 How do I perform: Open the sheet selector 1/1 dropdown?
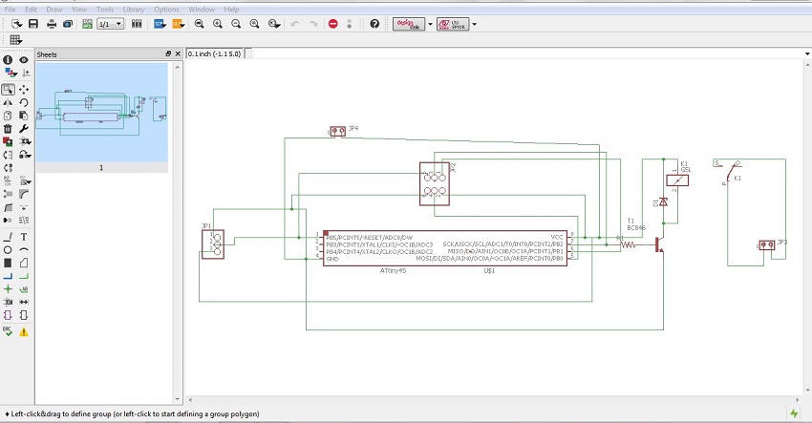click(x=110, y=24)
